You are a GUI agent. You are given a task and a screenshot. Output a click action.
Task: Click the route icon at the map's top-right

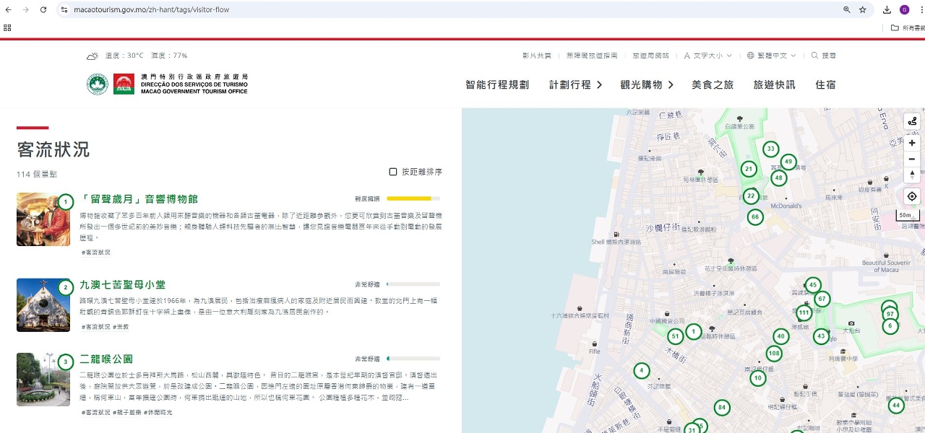(912, 121)
